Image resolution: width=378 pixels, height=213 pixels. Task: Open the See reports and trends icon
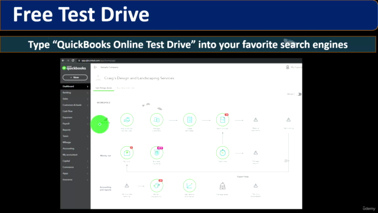tap(190, 185)
